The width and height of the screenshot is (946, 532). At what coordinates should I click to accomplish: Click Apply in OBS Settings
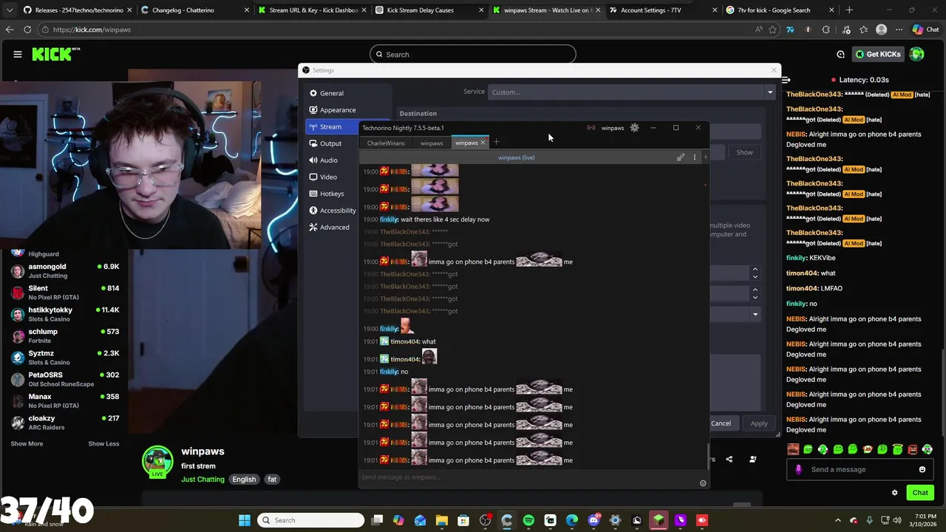759,423
